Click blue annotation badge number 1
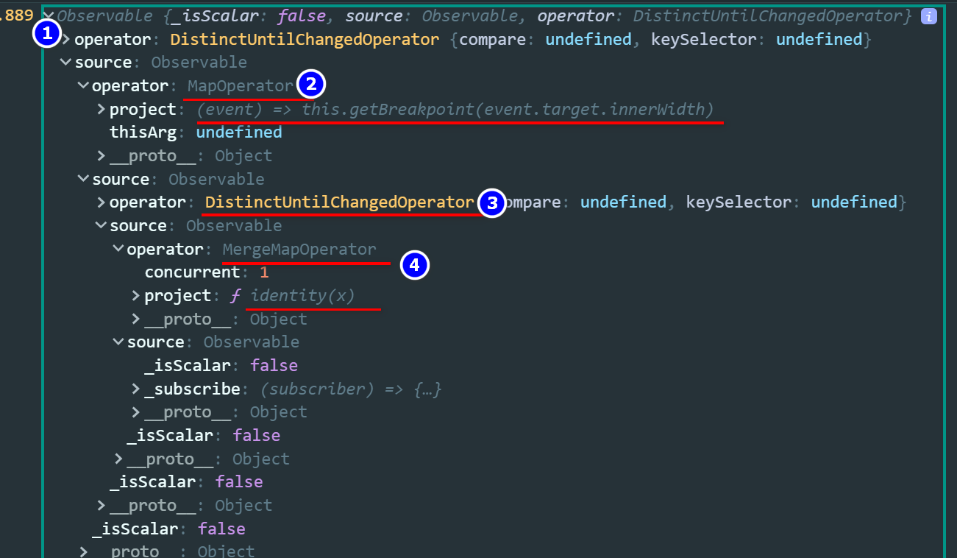The width and height of the screenshot is (957, 558). [x=49, y=32]
